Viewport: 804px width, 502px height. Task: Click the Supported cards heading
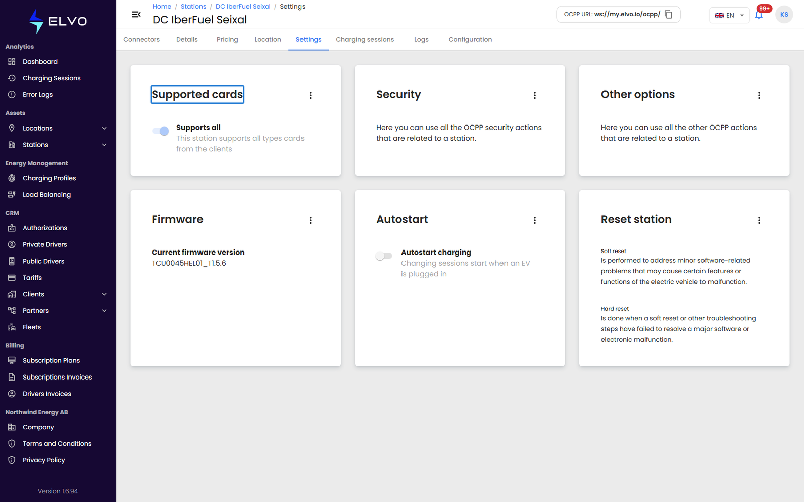pos(197,95)
